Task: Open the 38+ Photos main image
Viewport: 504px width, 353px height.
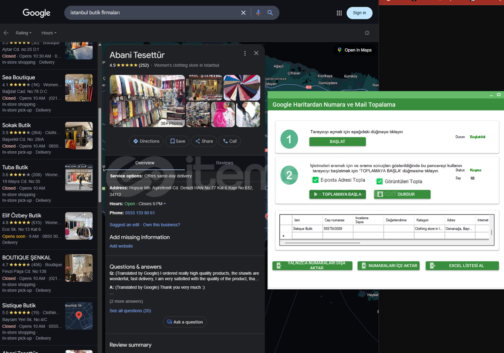Action: pos(147,101)
